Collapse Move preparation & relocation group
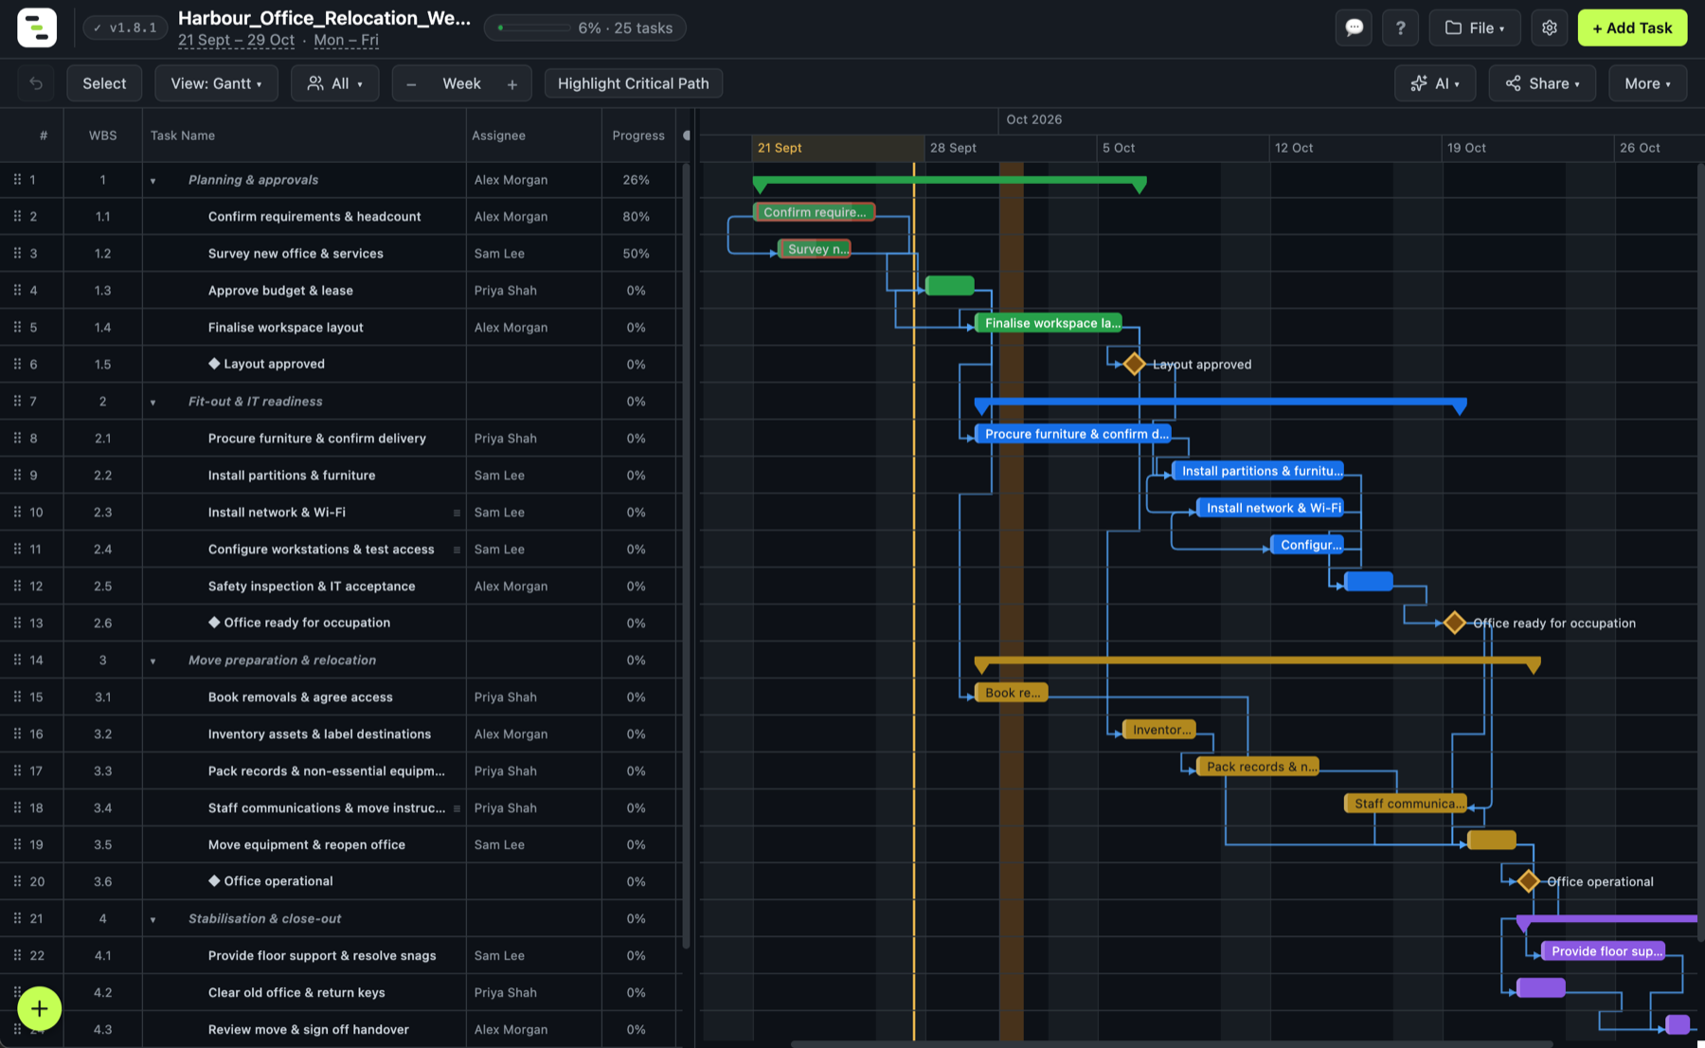1705x1048 pixels. point(153,660)
